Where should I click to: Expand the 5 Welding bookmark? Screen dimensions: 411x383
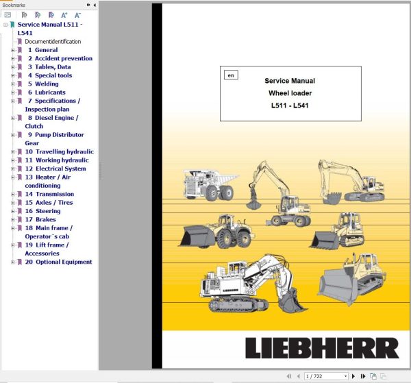coord(12,84)
